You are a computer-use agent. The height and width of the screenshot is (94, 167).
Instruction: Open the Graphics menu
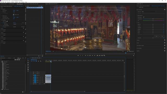pos(16,2)
